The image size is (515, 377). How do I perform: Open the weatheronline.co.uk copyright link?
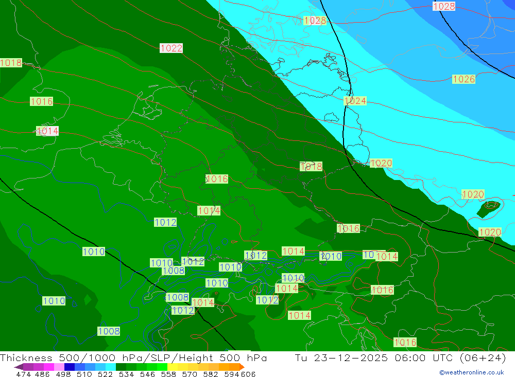(x=472, y=372)
